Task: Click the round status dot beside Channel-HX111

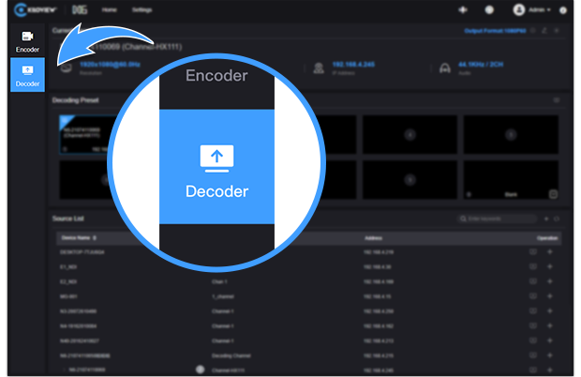Action: pos(201,369)
